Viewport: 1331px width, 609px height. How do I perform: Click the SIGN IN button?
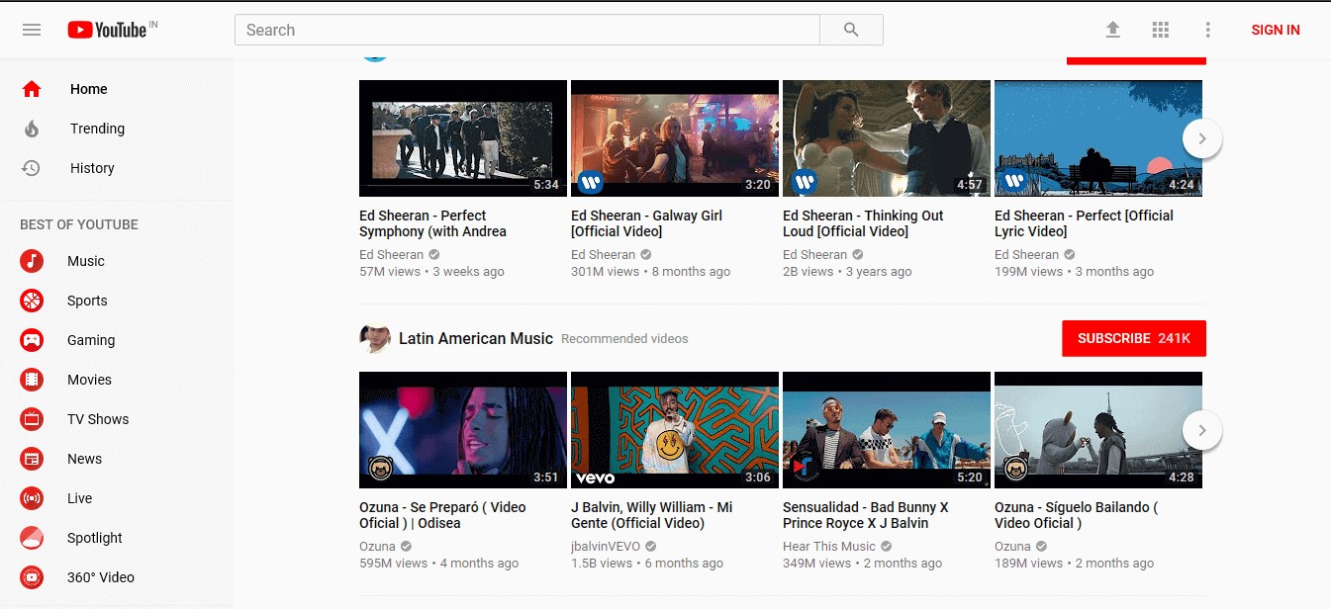click(x=1276, y=30)
